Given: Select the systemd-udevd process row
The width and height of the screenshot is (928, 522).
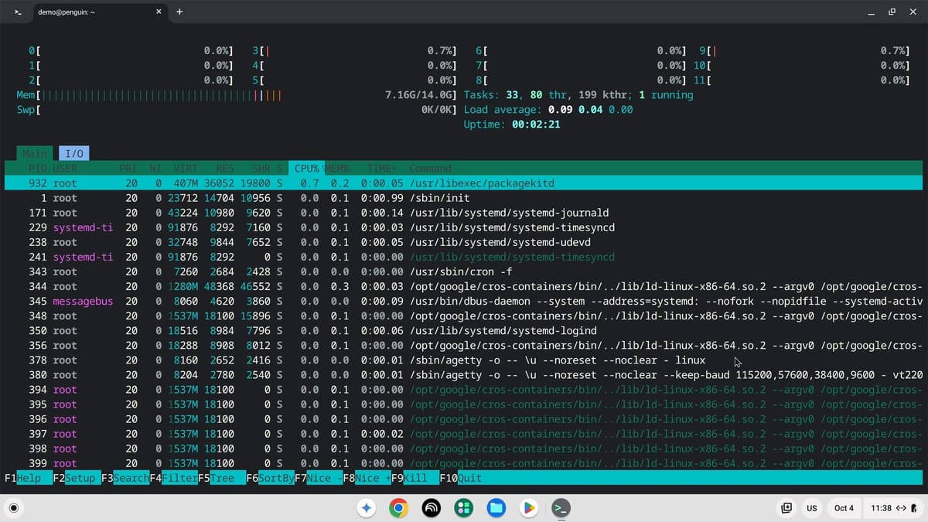Looking at the screenshot, I should (464, 242).
